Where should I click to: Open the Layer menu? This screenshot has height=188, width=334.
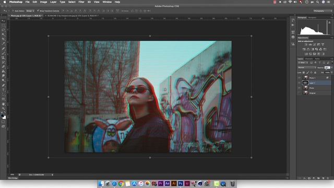53,2
